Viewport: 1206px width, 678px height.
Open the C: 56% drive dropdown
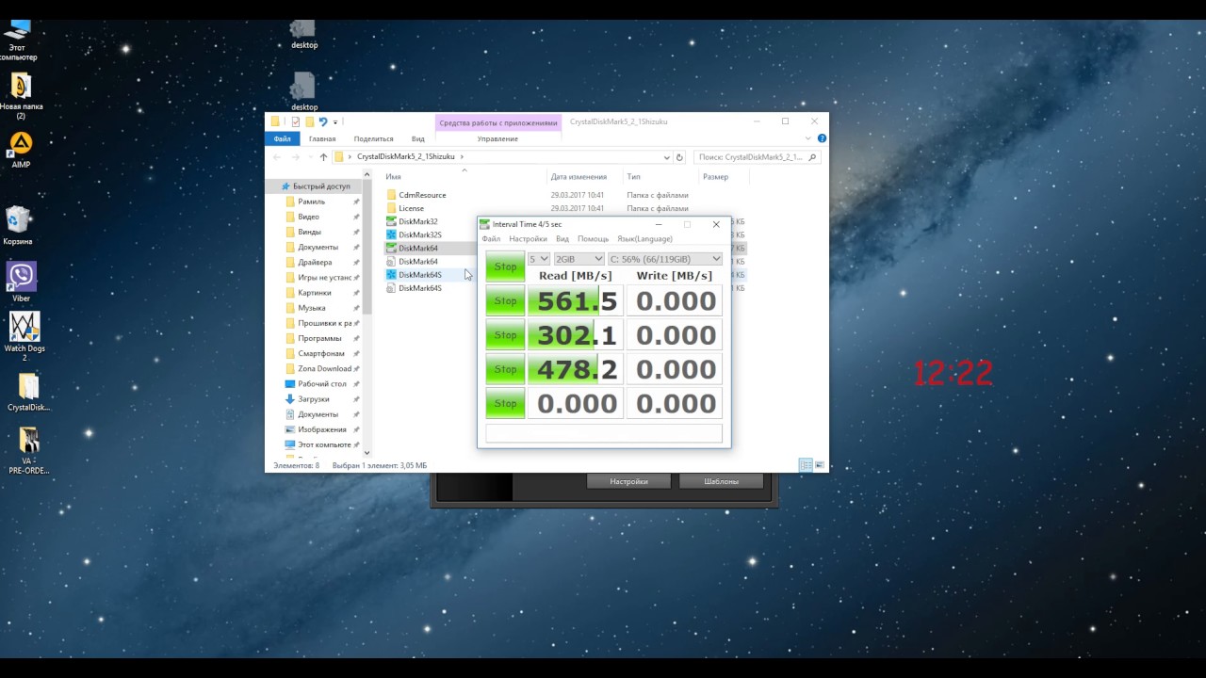665,259
